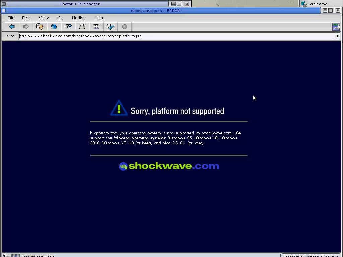
Task: Close the shockwave.com browser window
Action: pyautogui.click(x=338, y=10)
